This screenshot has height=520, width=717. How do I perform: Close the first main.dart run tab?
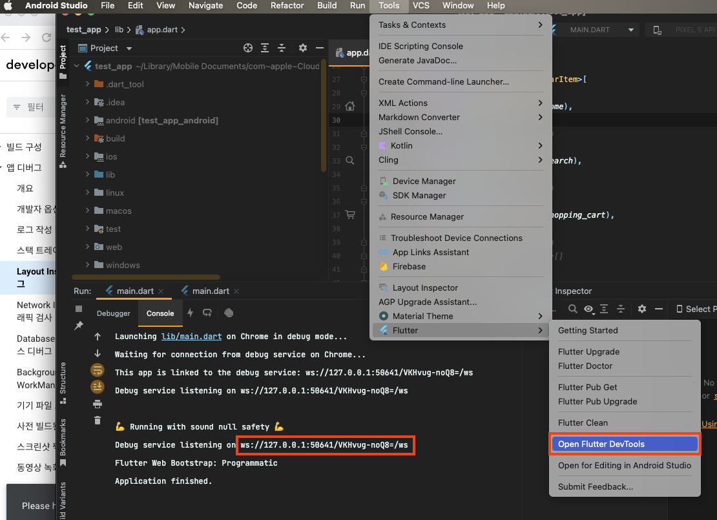(161, 291)
